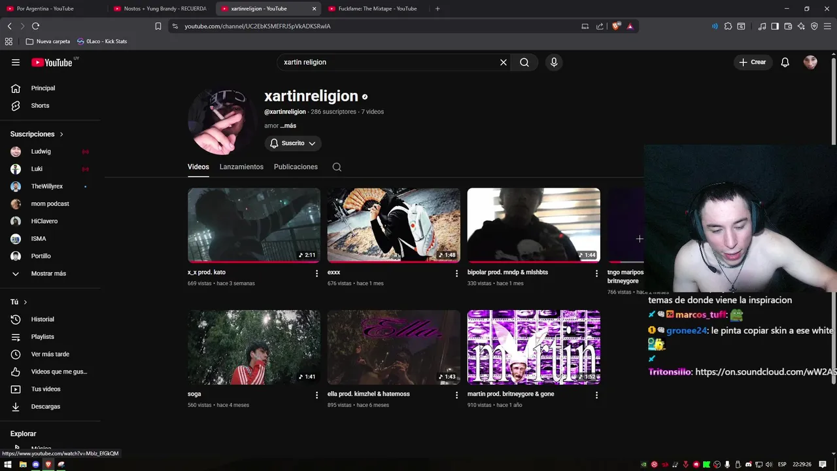Expand channel description with ...más
This screenshot has width=837, height=471.
coord(288,126)
